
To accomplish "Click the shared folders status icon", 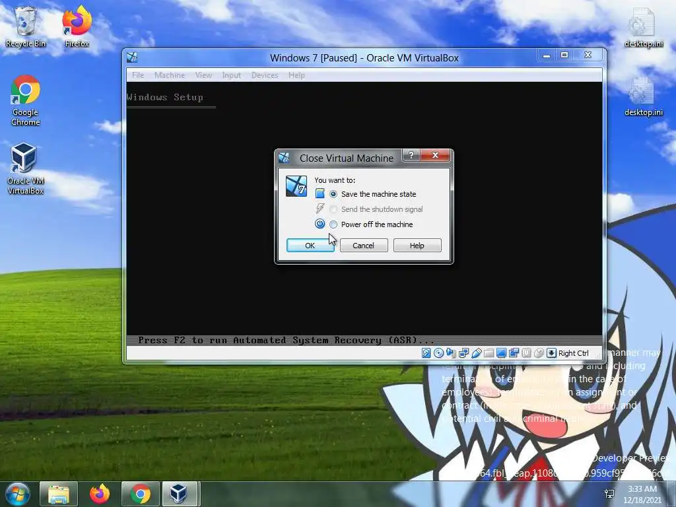I will 489,353.
